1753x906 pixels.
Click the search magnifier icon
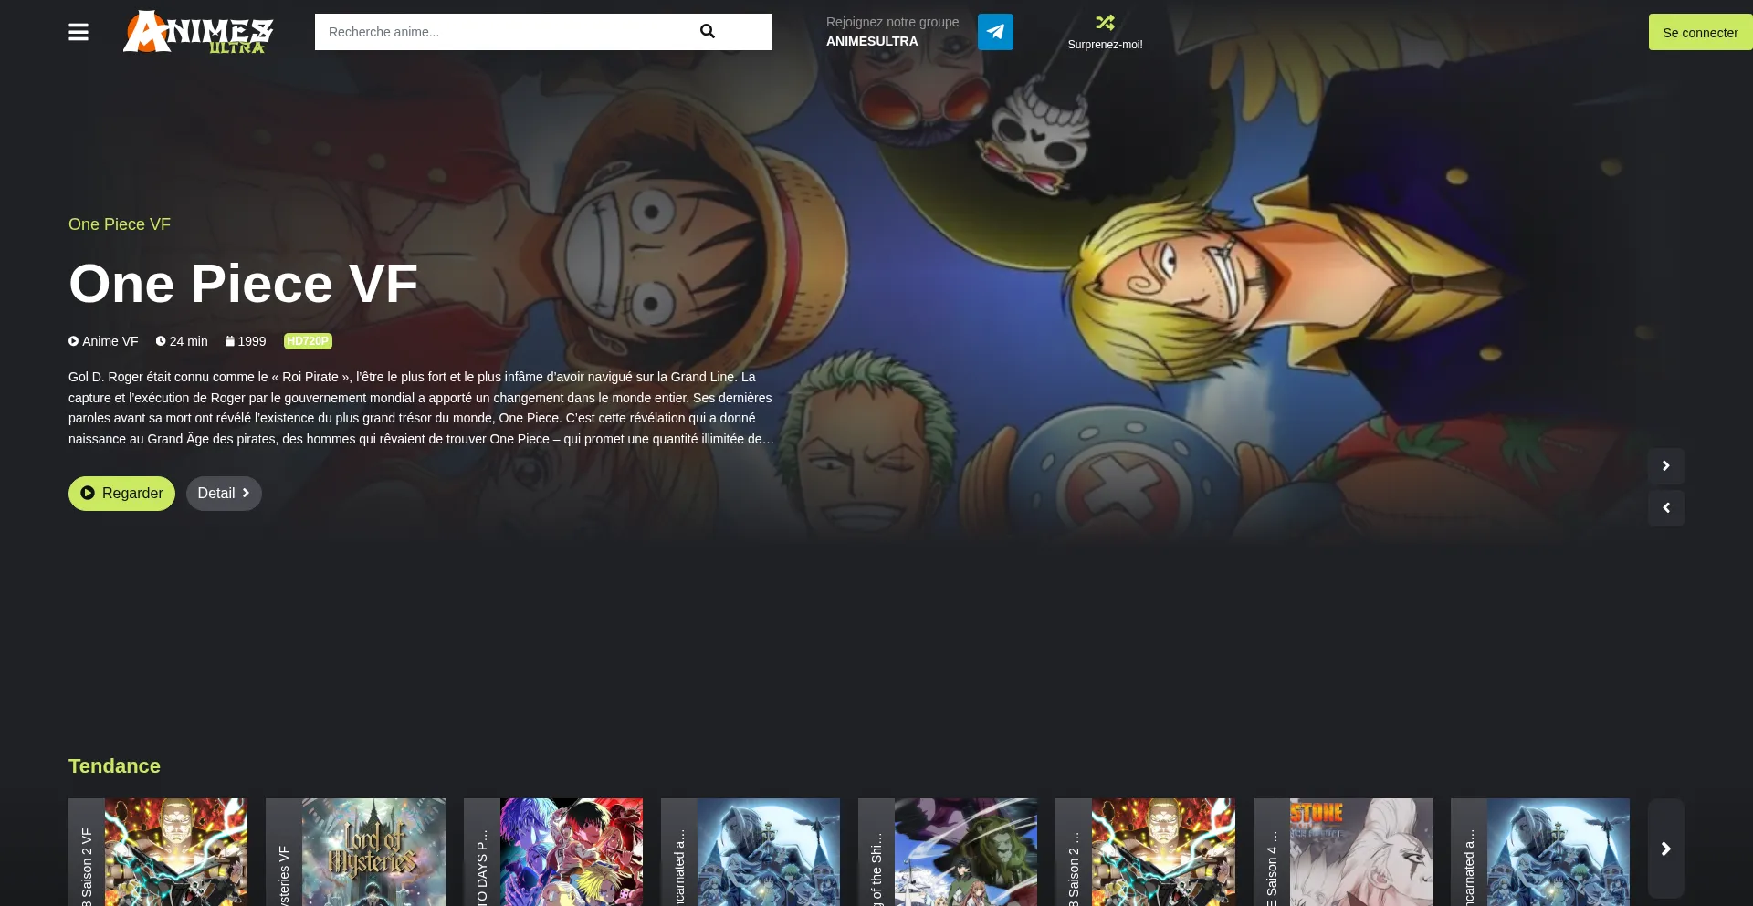708,31
